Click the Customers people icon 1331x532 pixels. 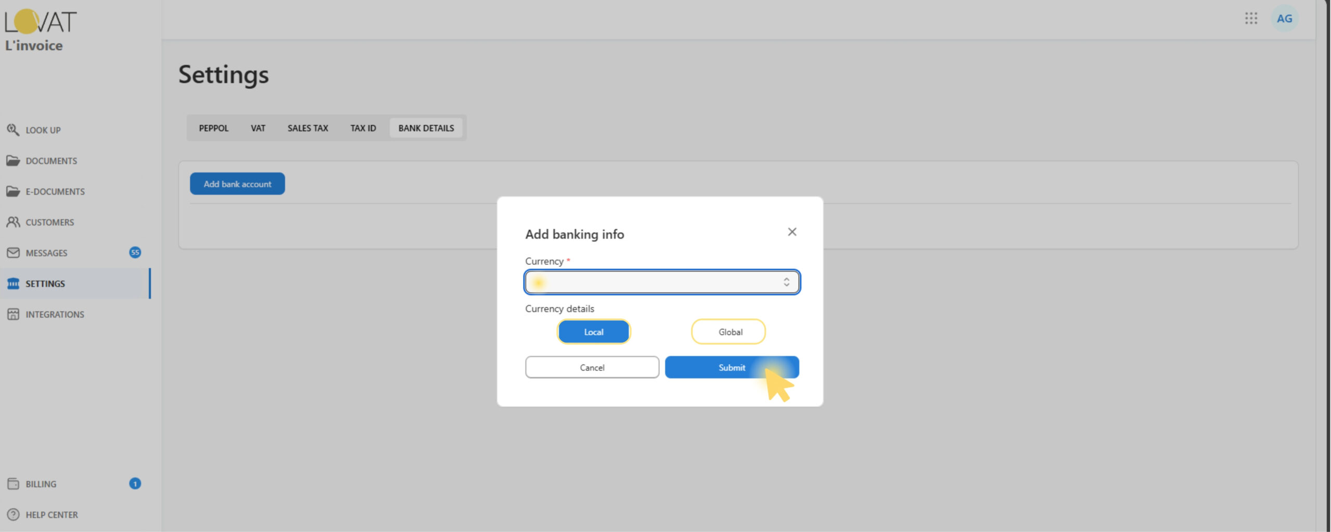tap(13, 222)
